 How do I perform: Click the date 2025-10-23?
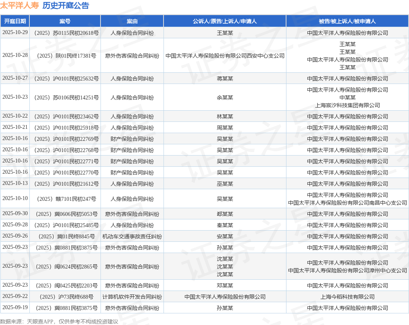[x=15, y=97]
